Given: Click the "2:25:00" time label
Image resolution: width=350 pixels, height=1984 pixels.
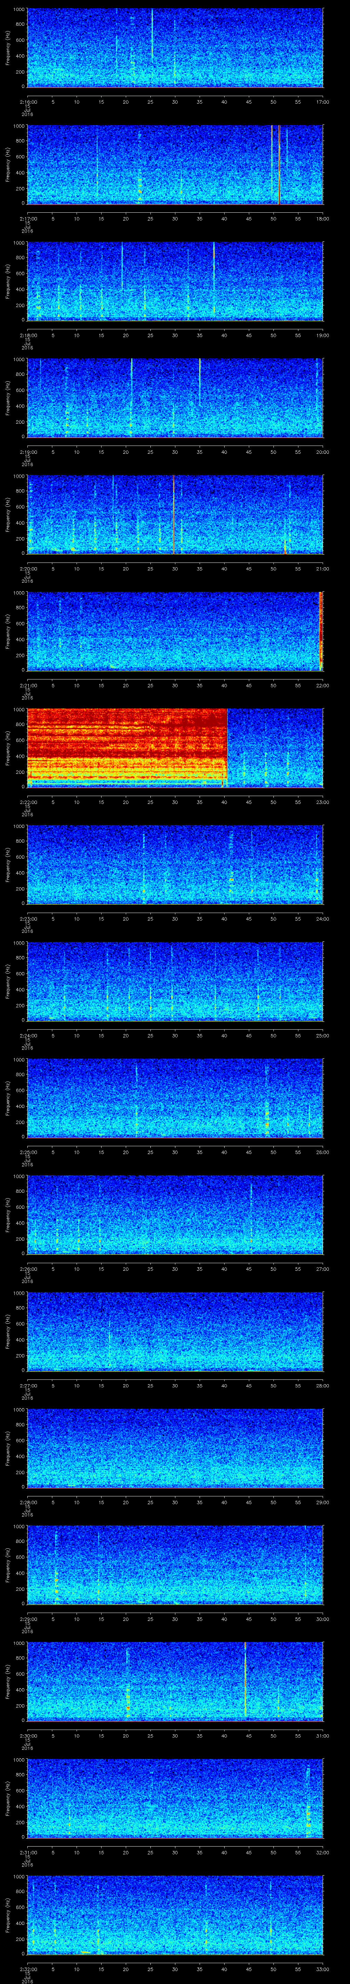Looking at the screenshot, I should 28,1152.
